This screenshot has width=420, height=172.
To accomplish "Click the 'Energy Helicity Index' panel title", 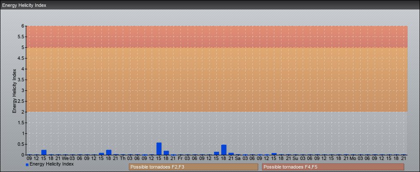I will point(24,5).
